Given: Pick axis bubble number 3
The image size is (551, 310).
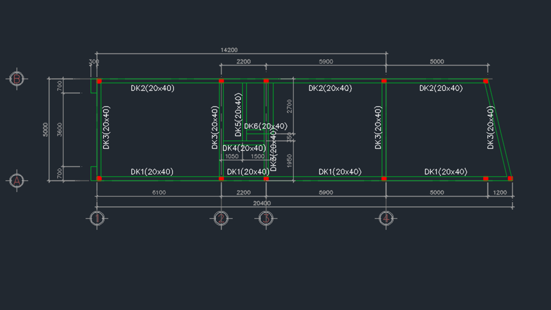Looking at the screenshot, I should 266,218.
